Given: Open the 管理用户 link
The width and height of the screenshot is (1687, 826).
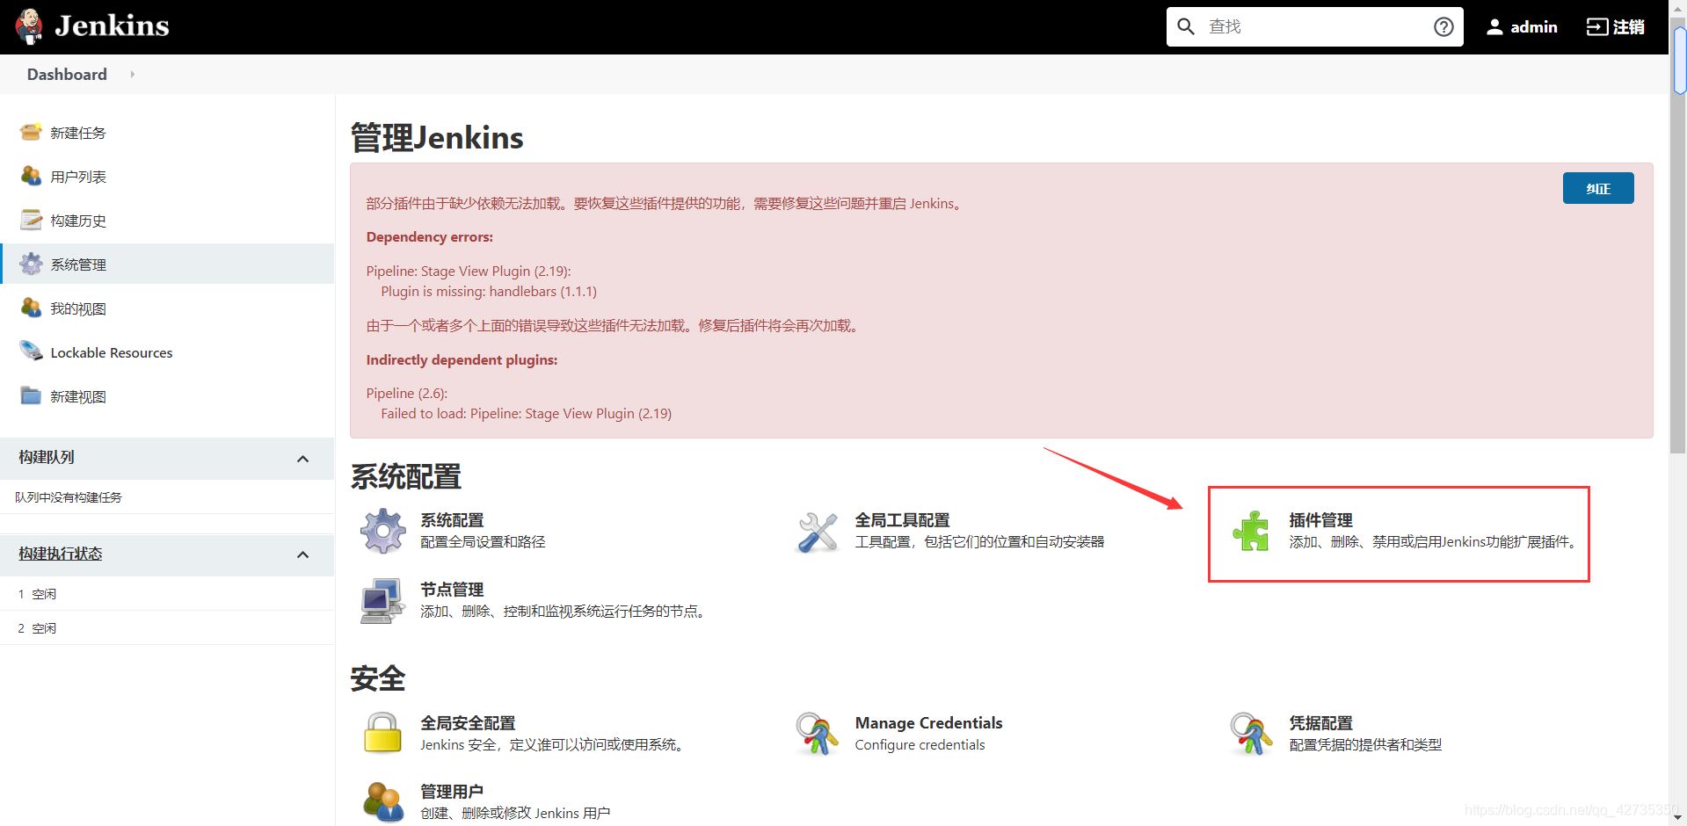Looking at the screenshot, I should 452,792.
